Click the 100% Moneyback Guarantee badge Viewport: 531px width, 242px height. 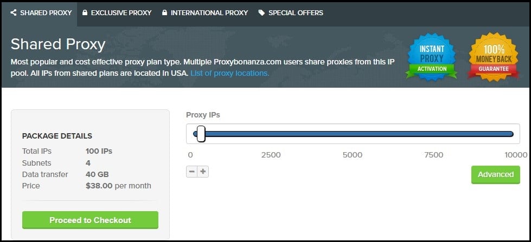pos(492,56)
